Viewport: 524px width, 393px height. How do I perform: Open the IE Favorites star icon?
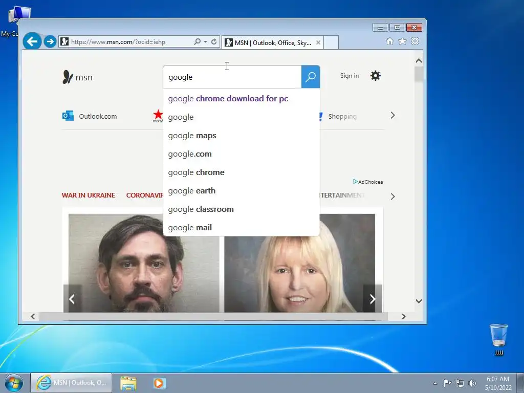click(402, 41)
